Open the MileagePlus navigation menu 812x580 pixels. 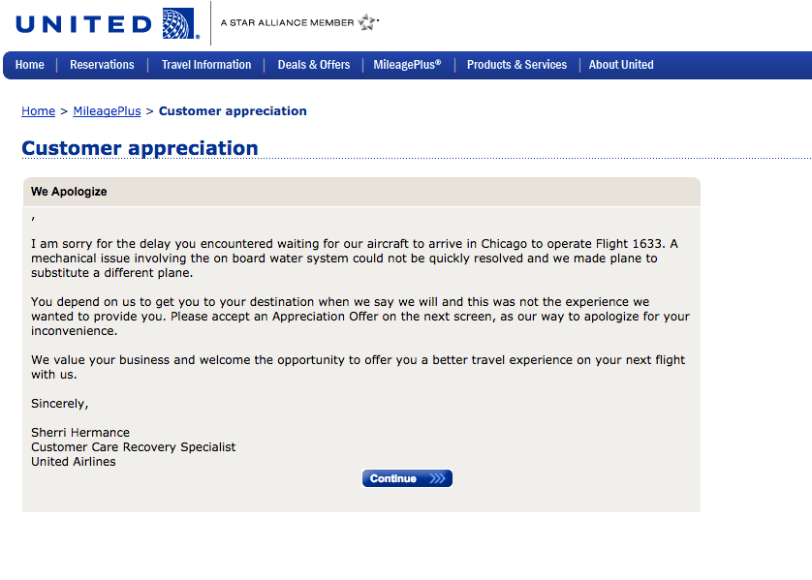408,65
